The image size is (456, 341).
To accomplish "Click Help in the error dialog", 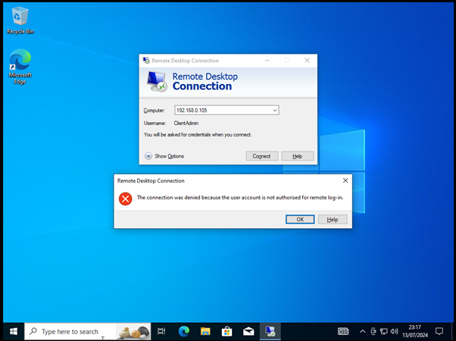I will pyautogui.click(x=333, y=219).
